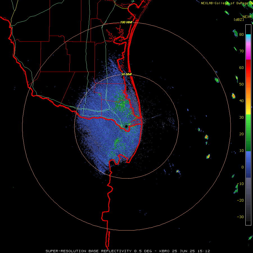
Task: Click the 100 NMI range ring label
Action: pyautogui.click(x=126, y=22)
